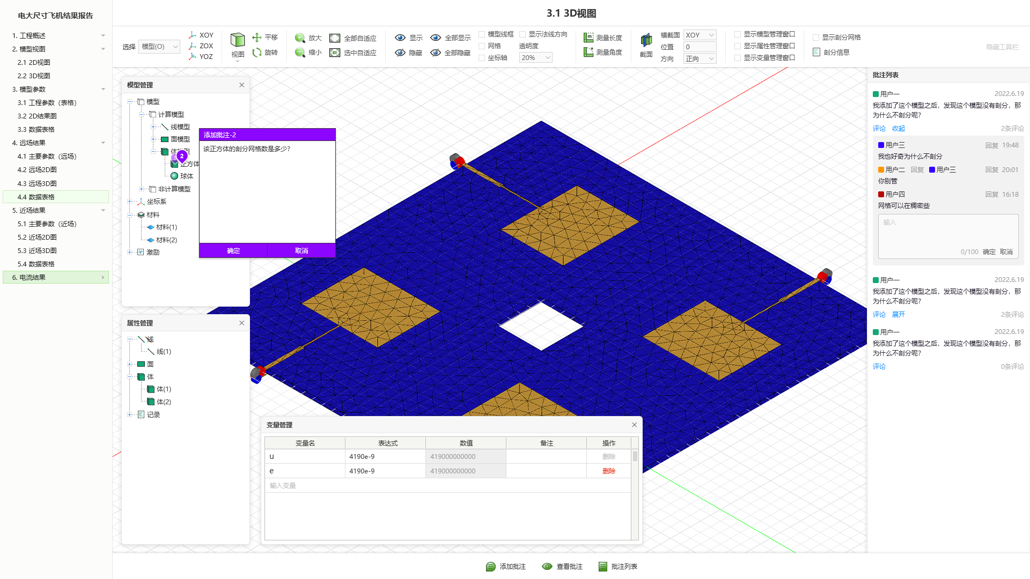Open the cross-section XOY dropdown
This screenshot has width=1030, height=579.
700,35
